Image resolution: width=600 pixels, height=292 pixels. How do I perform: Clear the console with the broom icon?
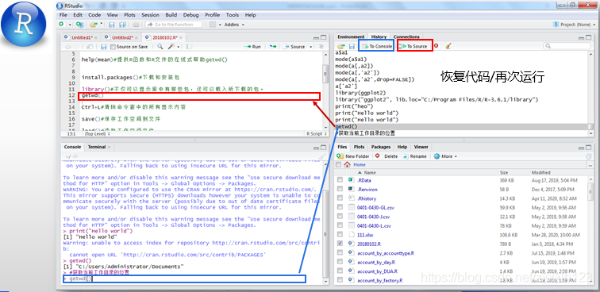pos(322,156)
